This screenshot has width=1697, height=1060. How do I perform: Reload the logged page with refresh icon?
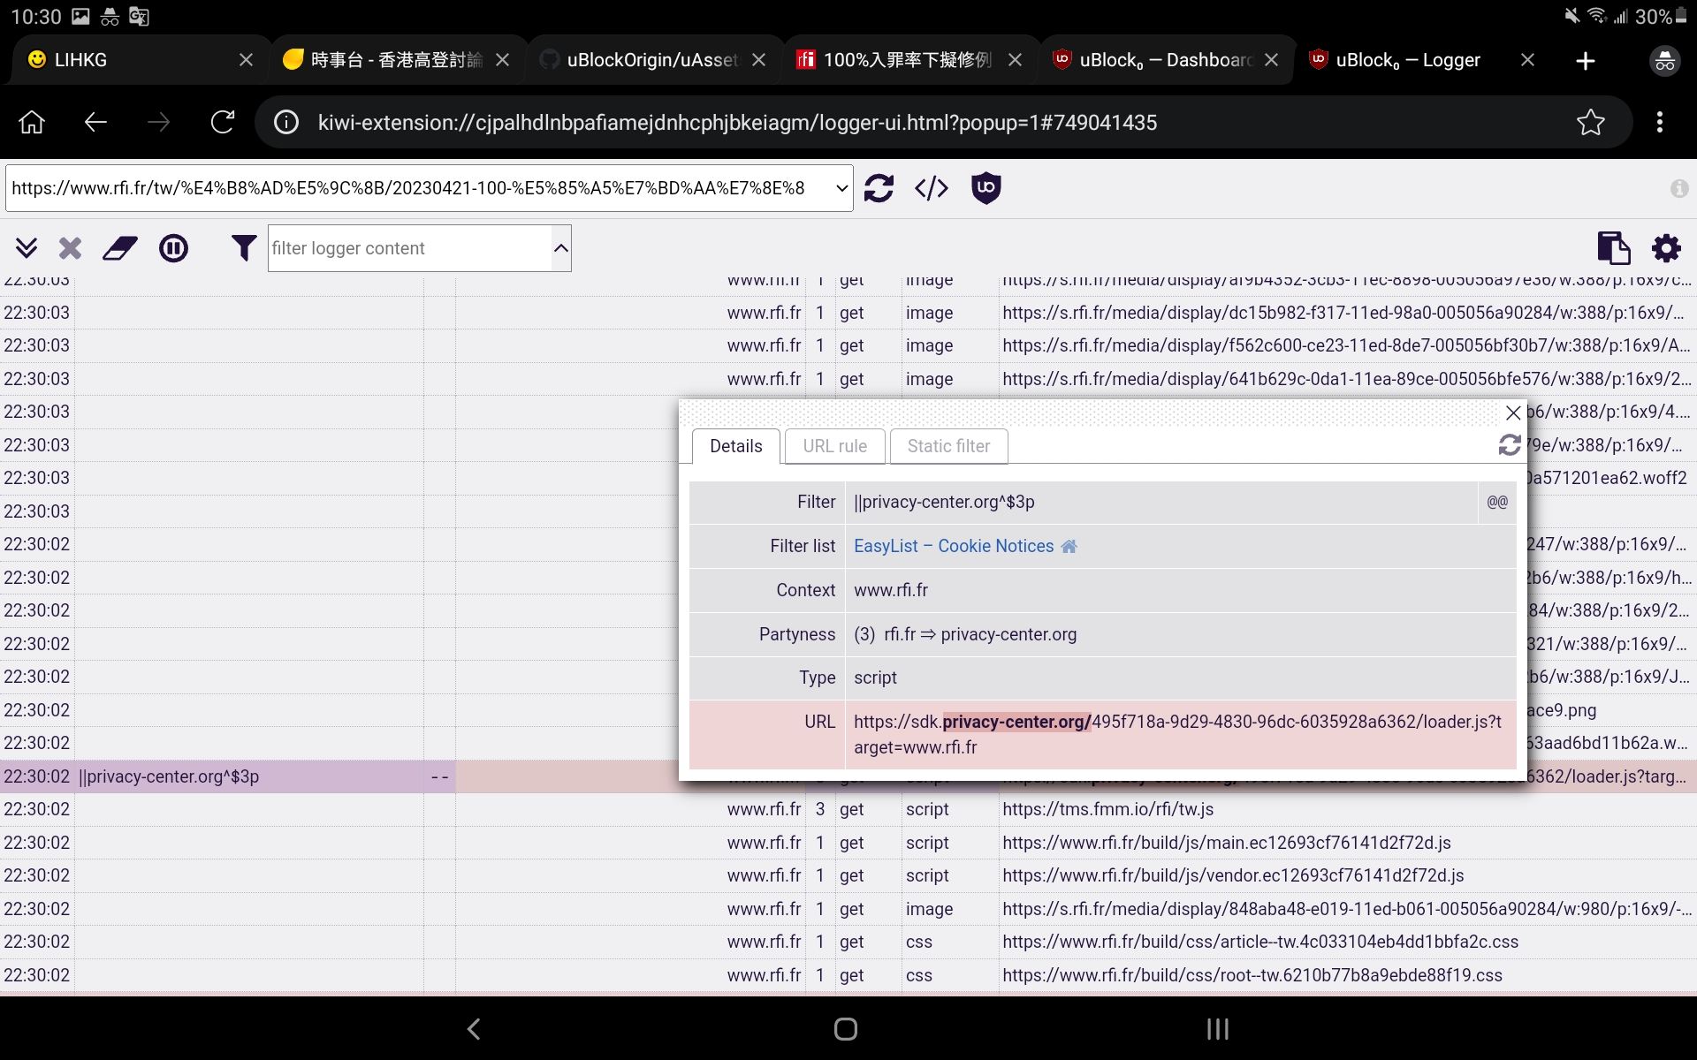pos(879,187)
